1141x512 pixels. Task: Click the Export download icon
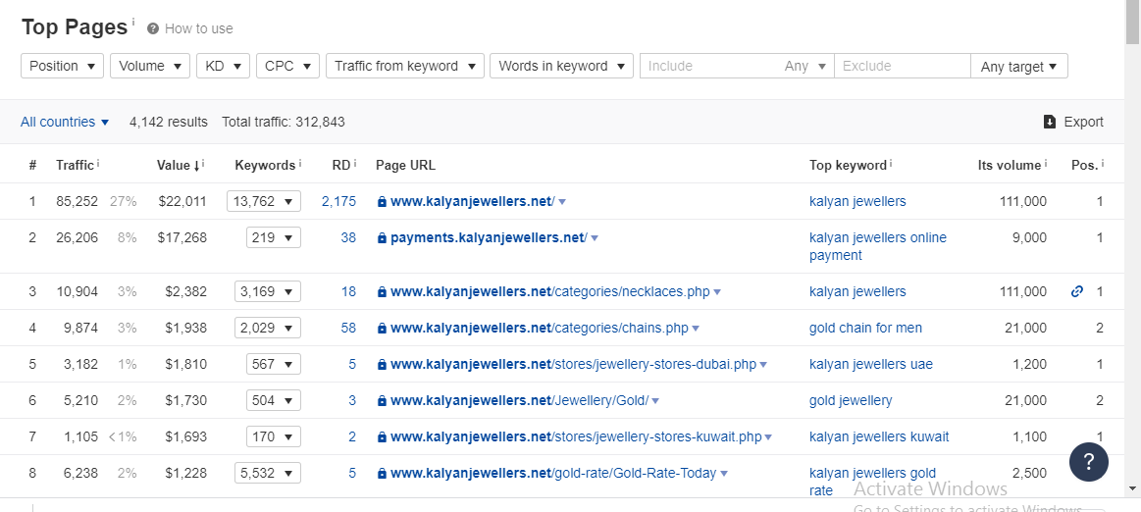(1050, 123)
